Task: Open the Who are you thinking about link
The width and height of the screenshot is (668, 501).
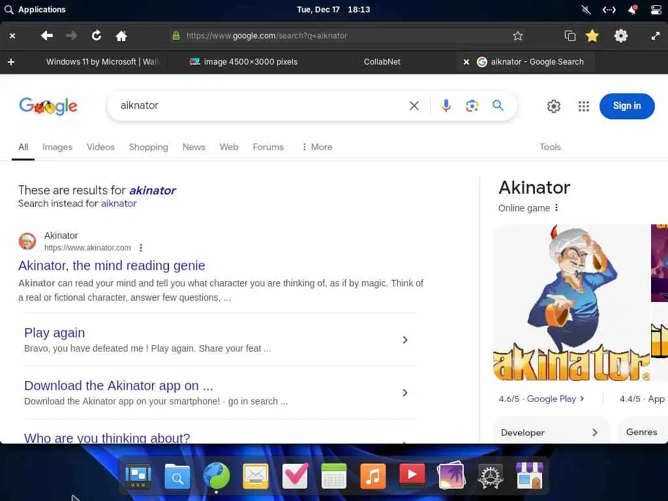Action: click(107, 438)
